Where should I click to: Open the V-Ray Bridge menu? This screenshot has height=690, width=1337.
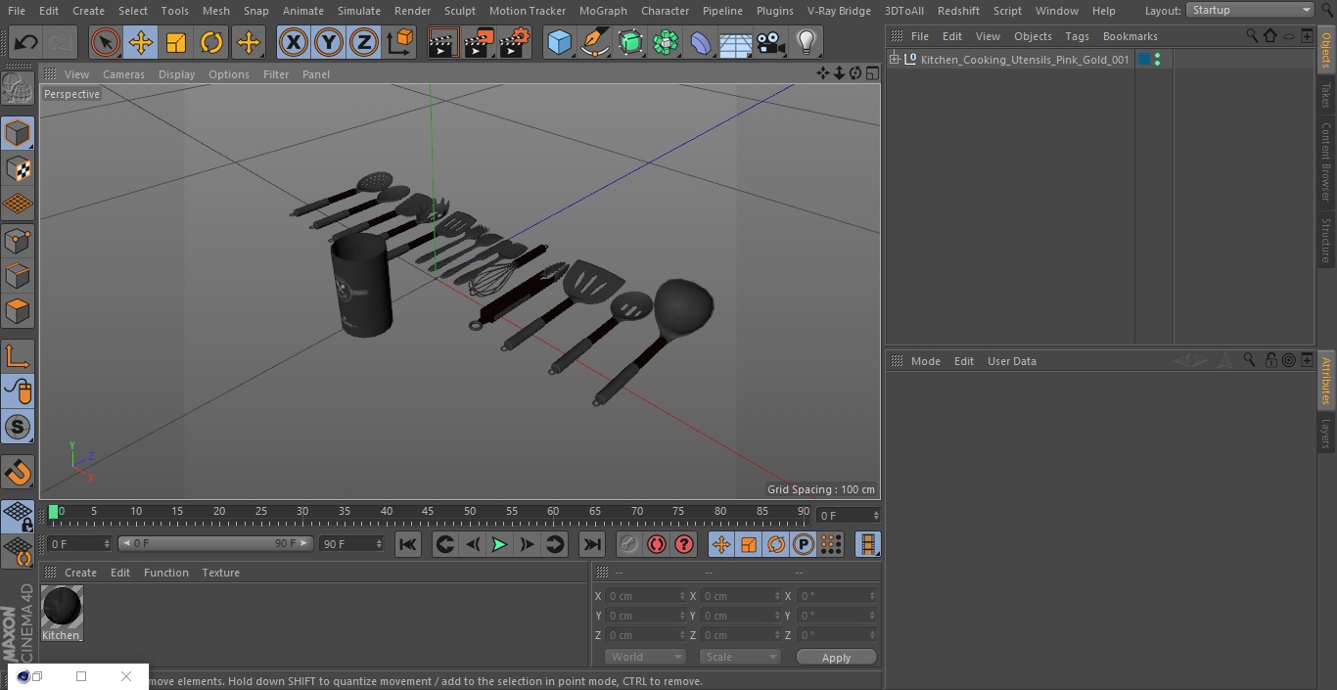click(839, 11)
